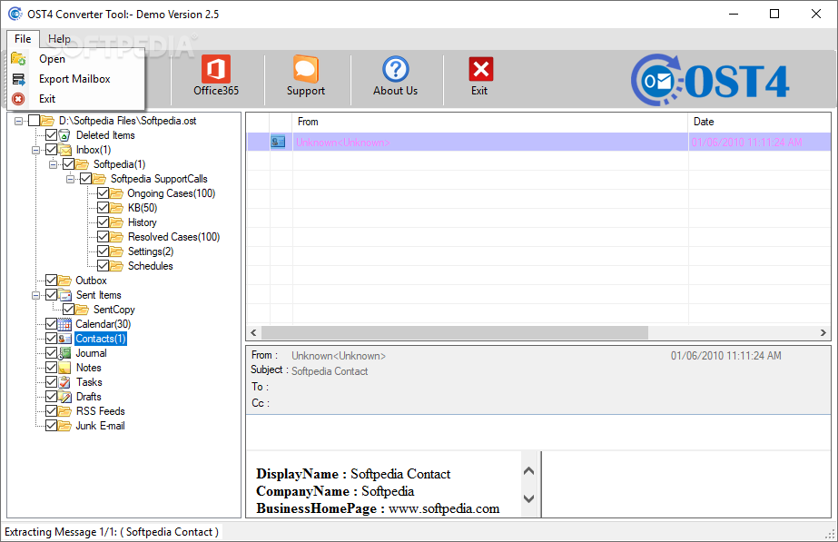Uncheck the Calendar(30) checkbox

(x=52, y=324)
